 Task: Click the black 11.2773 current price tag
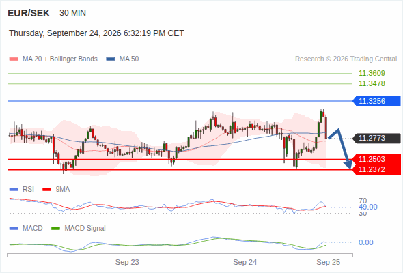(x=376, y=138)
